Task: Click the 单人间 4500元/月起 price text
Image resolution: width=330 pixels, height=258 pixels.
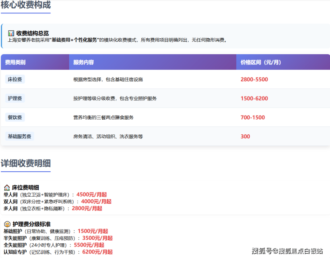Action: [91, 194]
